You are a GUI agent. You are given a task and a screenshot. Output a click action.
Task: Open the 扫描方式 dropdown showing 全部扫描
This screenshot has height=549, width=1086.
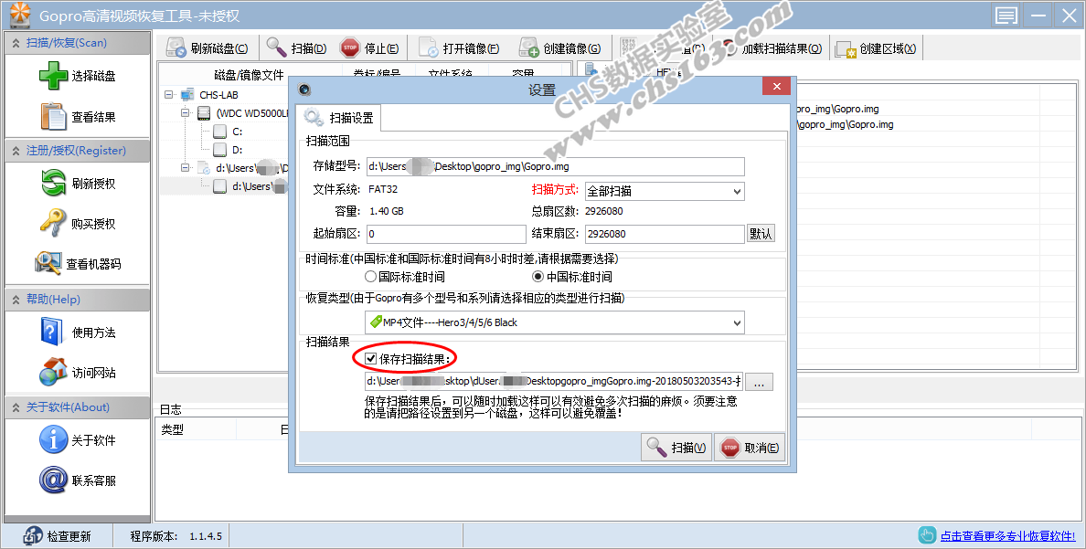pos(665,190)
